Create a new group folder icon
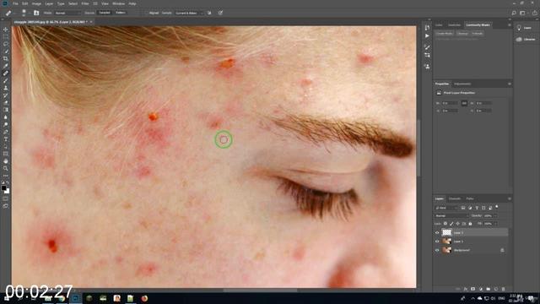The image size is (540, 304). tap(489, 289)
